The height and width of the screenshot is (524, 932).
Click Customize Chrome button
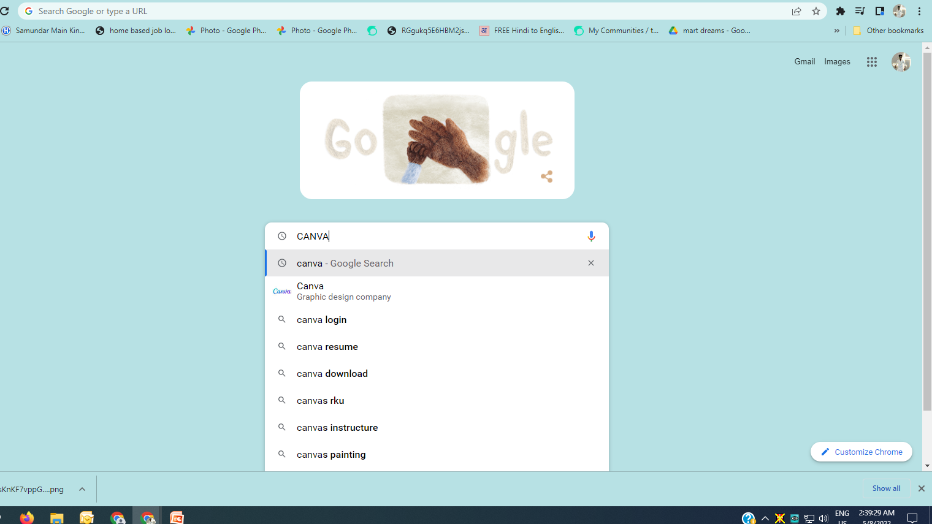861,452
